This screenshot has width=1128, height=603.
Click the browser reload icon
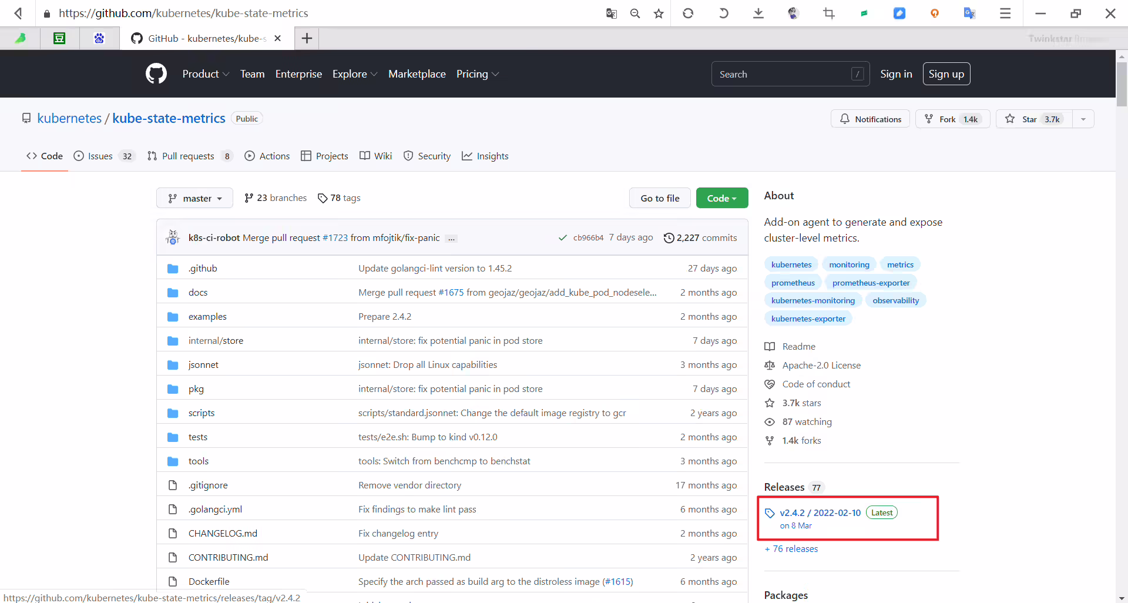point(688,13)
